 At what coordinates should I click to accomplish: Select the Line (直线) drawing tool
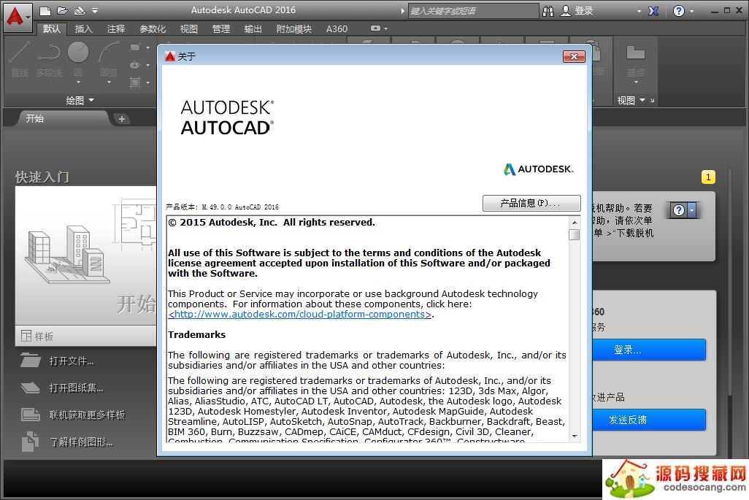(20, 58)
